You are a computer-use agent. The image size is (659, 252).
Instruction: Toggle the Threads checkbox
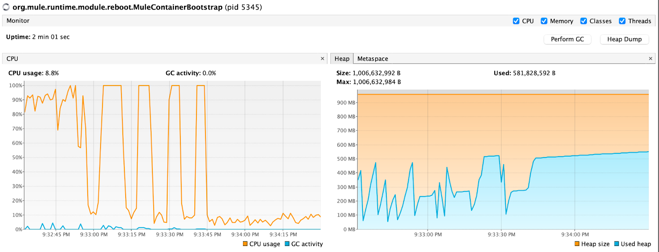point(622,21)
